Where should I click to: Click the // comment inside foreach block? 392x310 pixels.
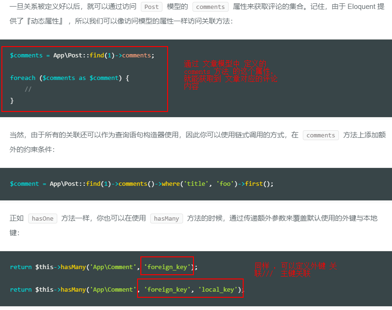[28, 89]
